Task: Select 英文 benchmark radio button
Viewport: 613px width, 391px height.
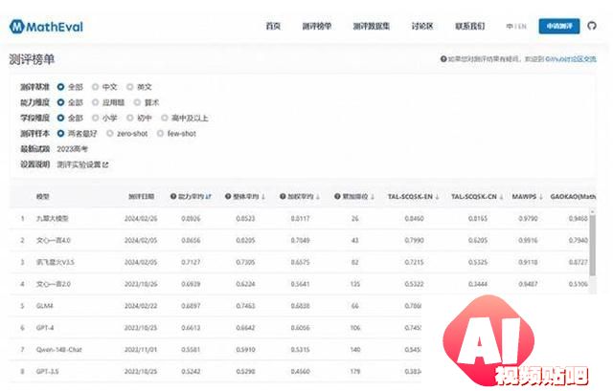Action: click(130, 87)
